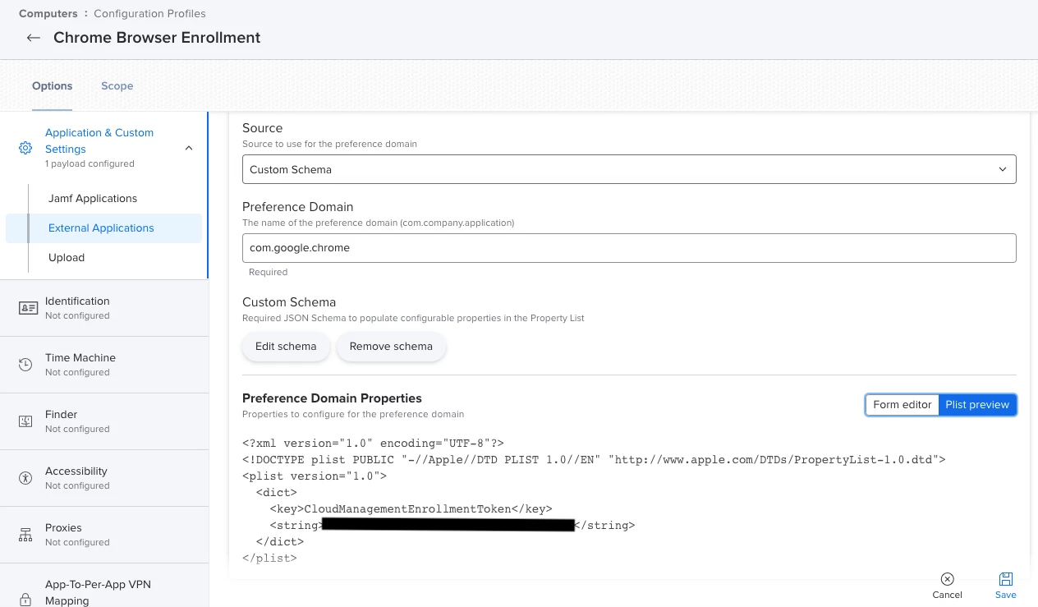Switch to the Options tab
Screen dimensions: 1038x607
coord(53,85)
